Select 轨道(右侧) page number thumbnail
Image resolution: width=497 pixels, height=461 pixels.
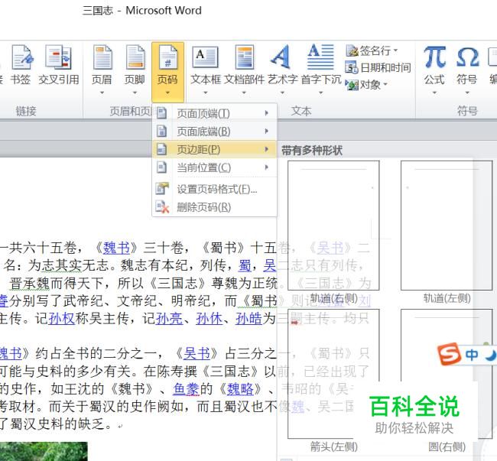(x=333, y=226)
